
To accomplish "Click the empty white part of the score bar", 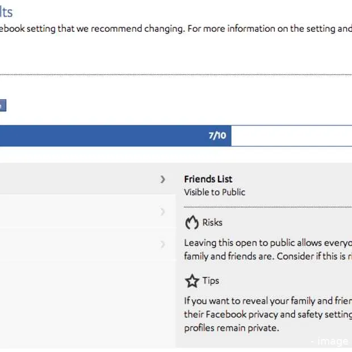I will pos(291,136).
